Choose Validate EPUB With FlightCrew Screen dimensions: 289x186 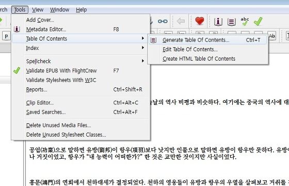click(x=81, y=70)
